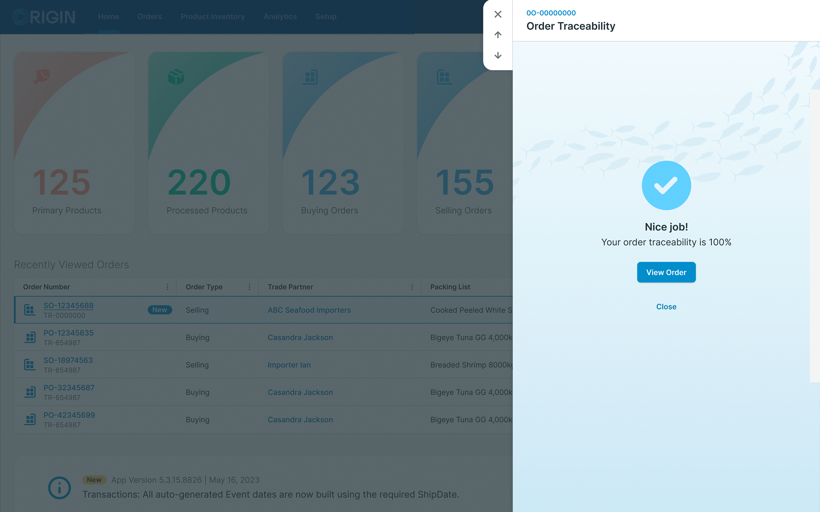This screenshot has width=820, height=512.
Task: Open the Product Inventory tab
Action: point(212,16)
